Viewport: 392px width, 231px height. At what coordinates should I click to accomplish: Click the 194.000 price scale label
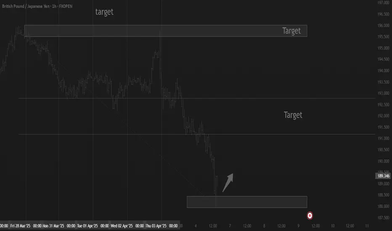click(x=383, y=71)
